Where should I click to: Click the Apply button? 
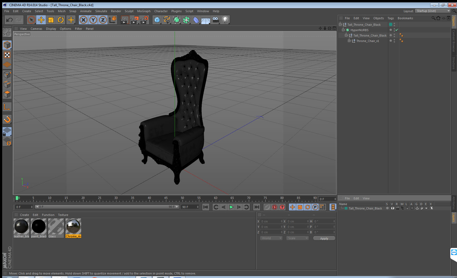pos(324,238)
